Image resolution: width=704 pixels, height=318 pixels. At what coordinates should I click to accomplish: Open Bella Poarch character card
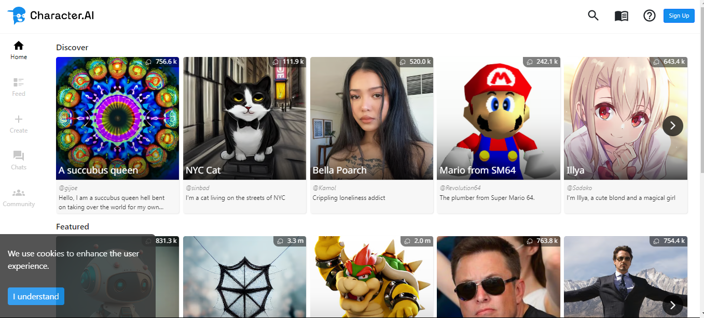pyautogui.click(x=371, y=135)
